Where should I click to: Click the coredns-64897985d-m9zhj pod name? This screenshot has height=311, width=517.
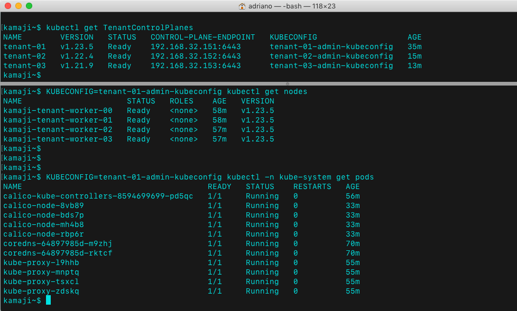(x=58, y=243)
